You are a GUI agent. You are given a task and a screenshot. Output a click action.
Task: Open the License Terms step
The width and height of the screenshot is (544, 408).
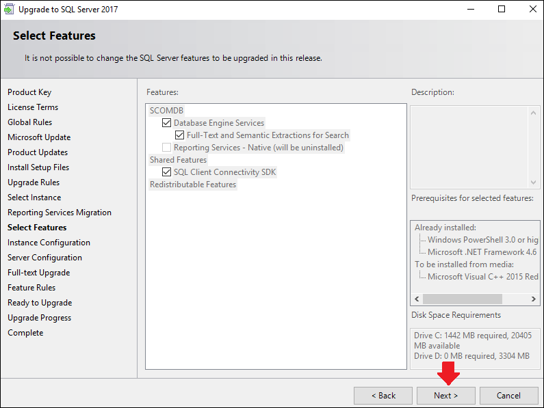[x=33, y=107]
